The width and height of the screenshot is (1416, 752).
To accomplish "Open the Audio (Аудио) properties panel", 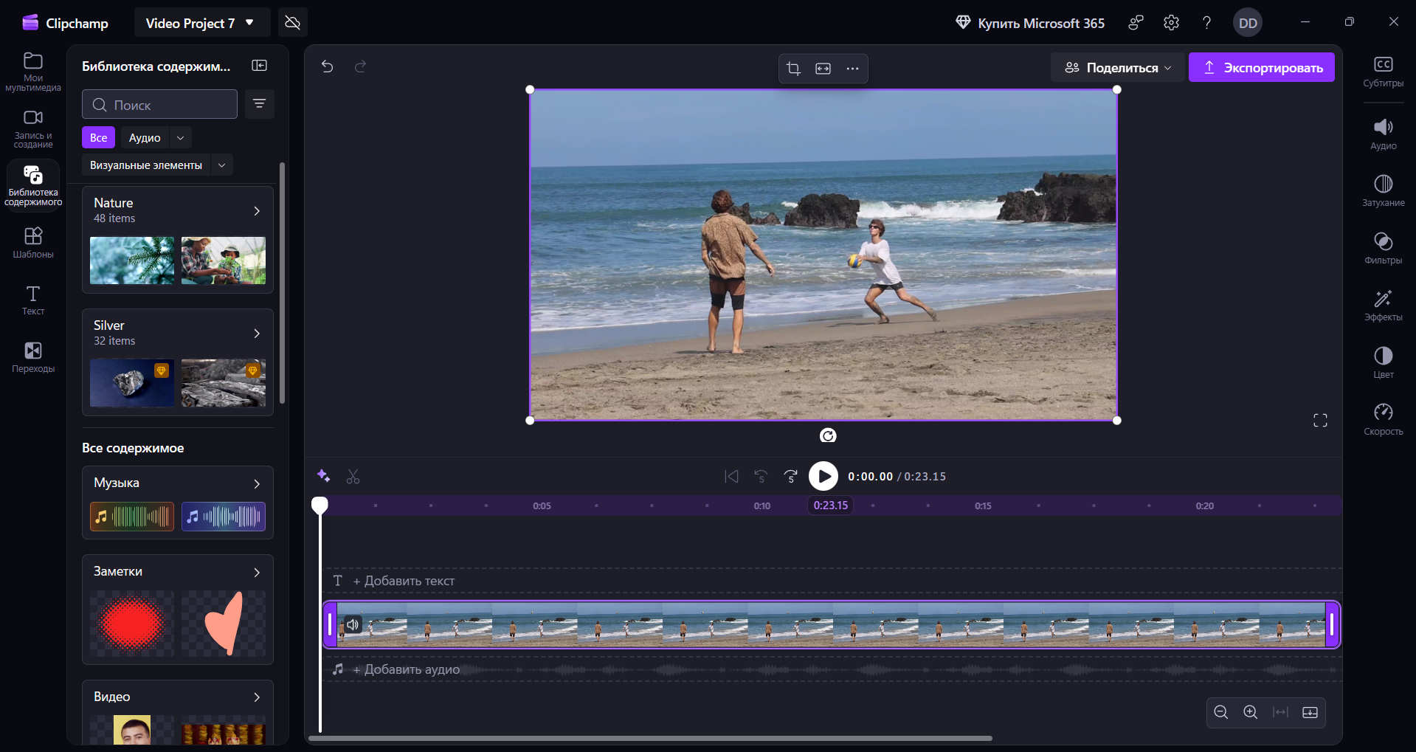I will 1384,134.
